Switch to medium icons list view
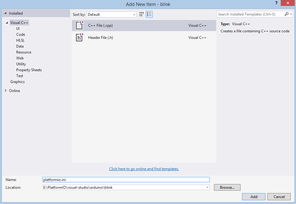 coord(149,14)
